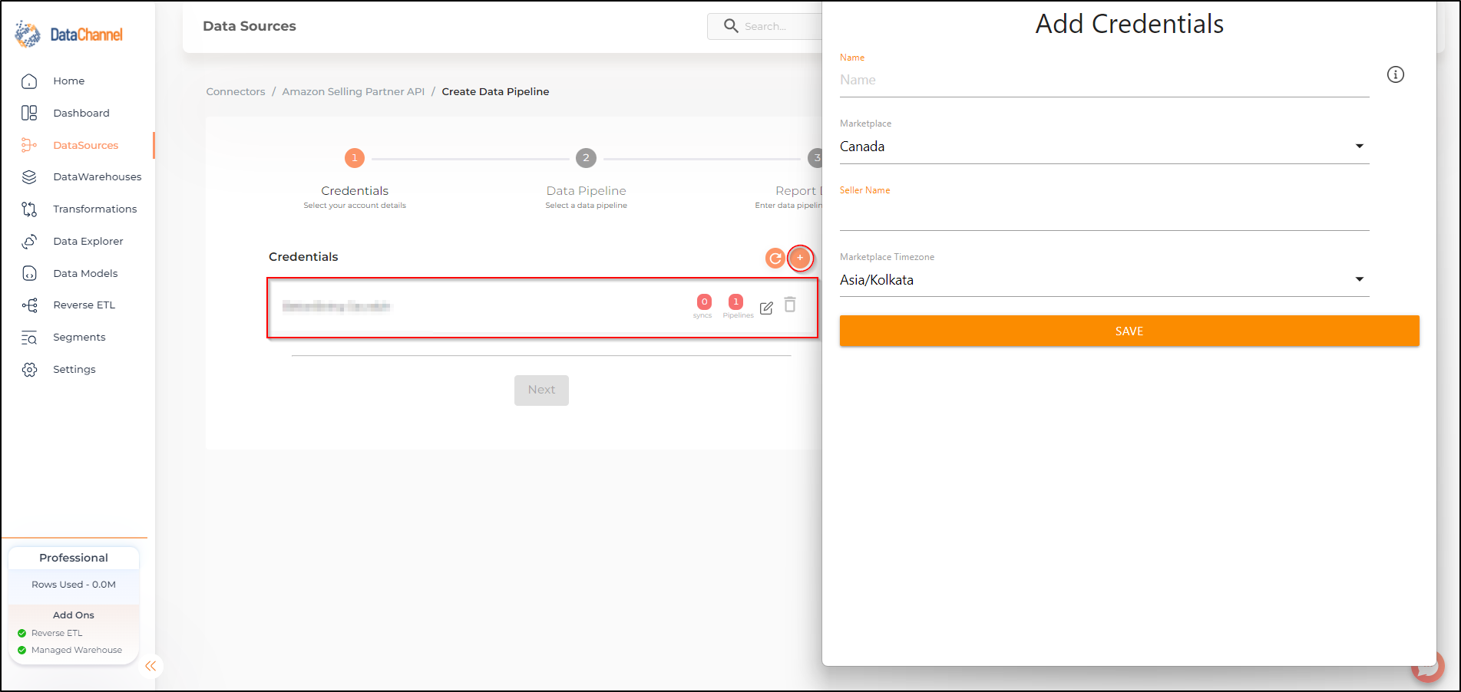Add new credentials with plus icon
Image resolution: width=1461 pixels, height=692 pixels.
point(800,258)
